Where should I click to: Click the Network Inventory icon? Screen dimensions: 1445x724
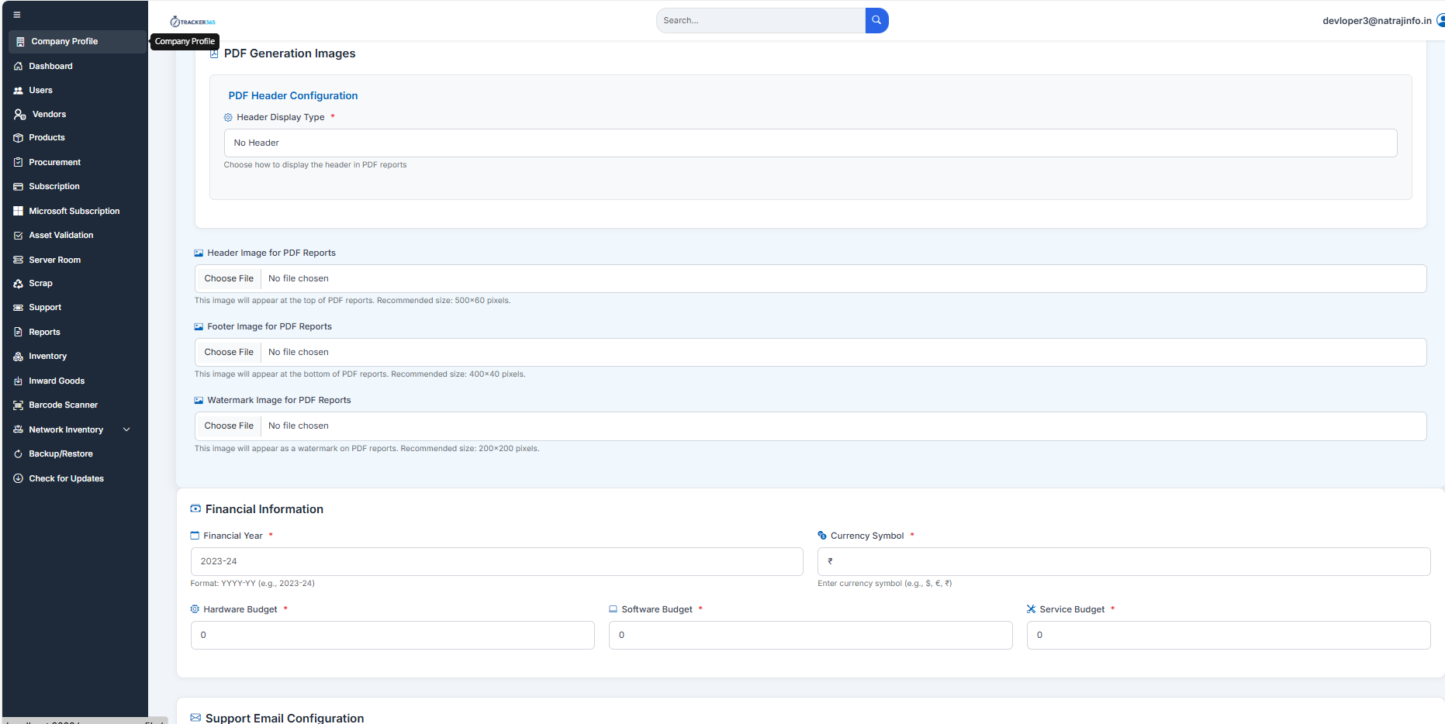pyautogui.click(x=18, y=429)
